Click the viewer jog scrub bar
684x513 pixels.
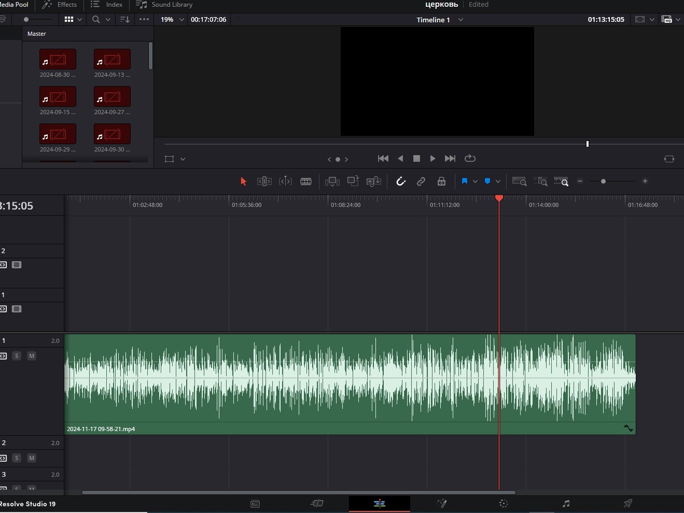click(424, 144)
